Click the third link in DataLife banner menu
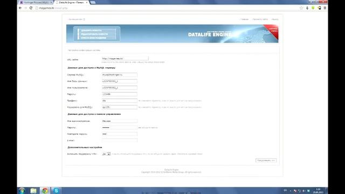 [93, 38]
